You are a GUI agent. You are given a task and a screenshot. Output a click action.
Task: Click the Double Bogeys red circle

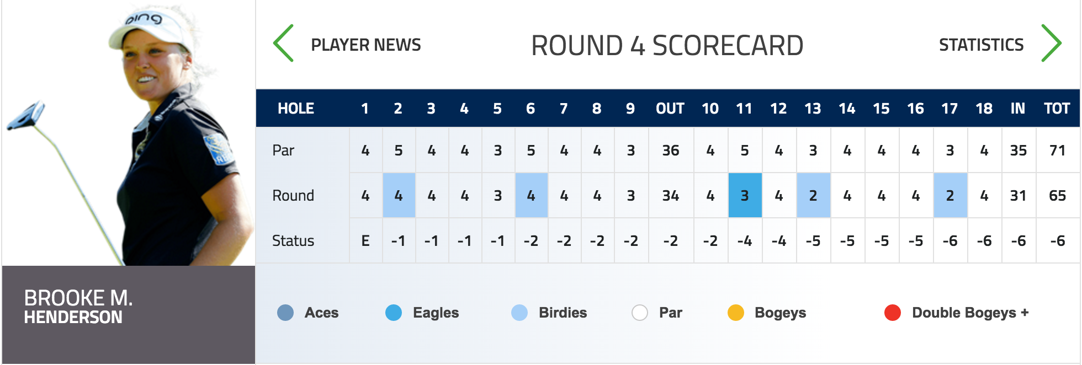point(893,313)
